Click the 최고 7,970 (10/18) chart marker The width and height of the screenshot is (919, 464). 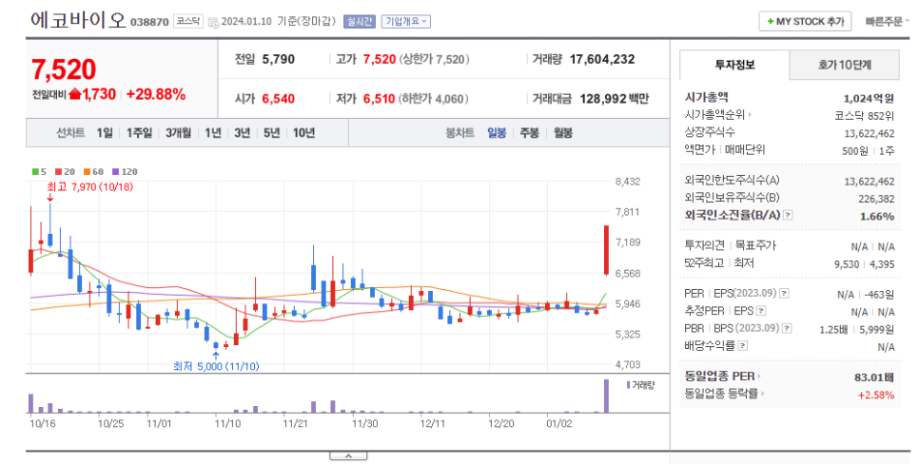click(89, 187)
